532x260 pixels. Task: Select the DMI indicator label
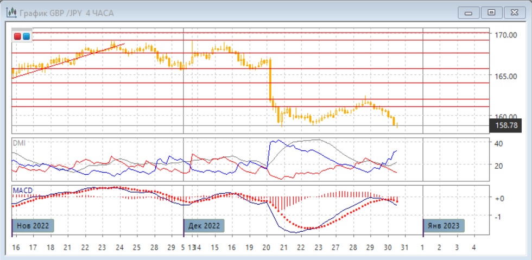click(19, 143)
